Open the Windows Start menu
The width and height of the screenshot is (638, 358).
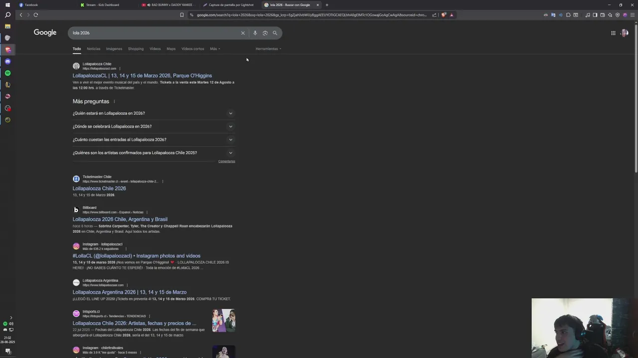(7, 5)
